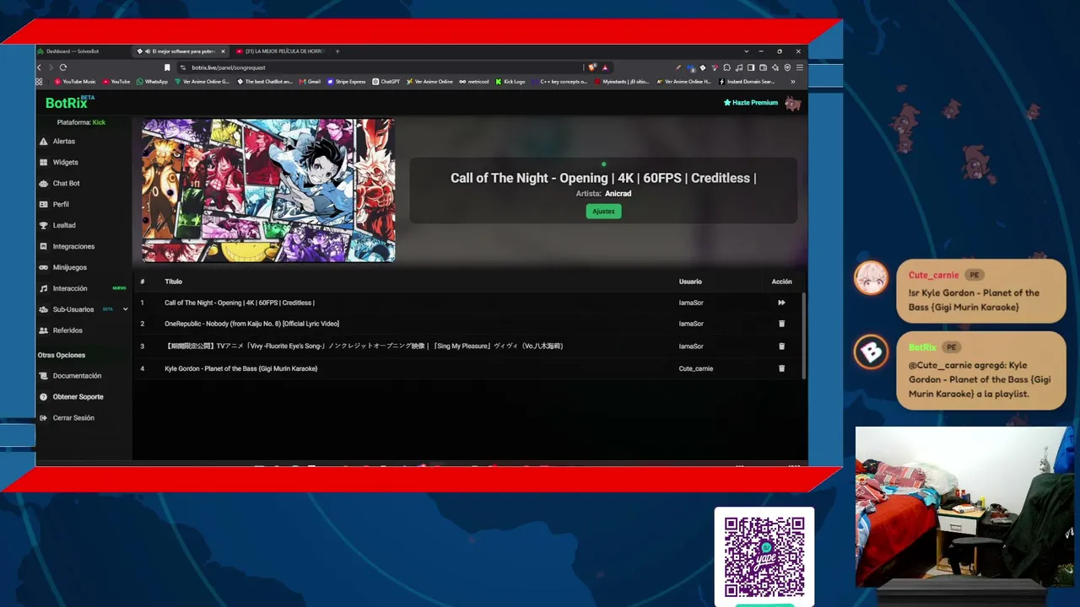Image resolution: width=1080 pixels, height=607 pixels.
Task: Select the Perfil card icon
Action: (44, 205)
